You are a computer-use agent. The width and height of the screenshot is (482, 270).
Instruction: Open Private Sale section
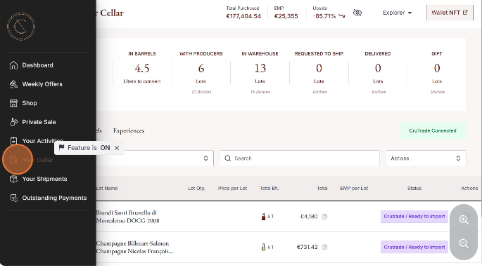[x=39, y=122]
